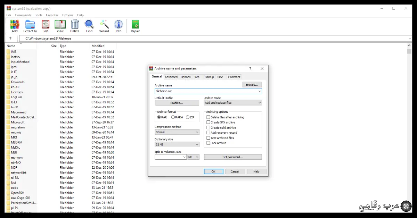Click the LogFiles folder icon
Image resolution: width=417 pixels, height=218 pixels.
[8, 97]
